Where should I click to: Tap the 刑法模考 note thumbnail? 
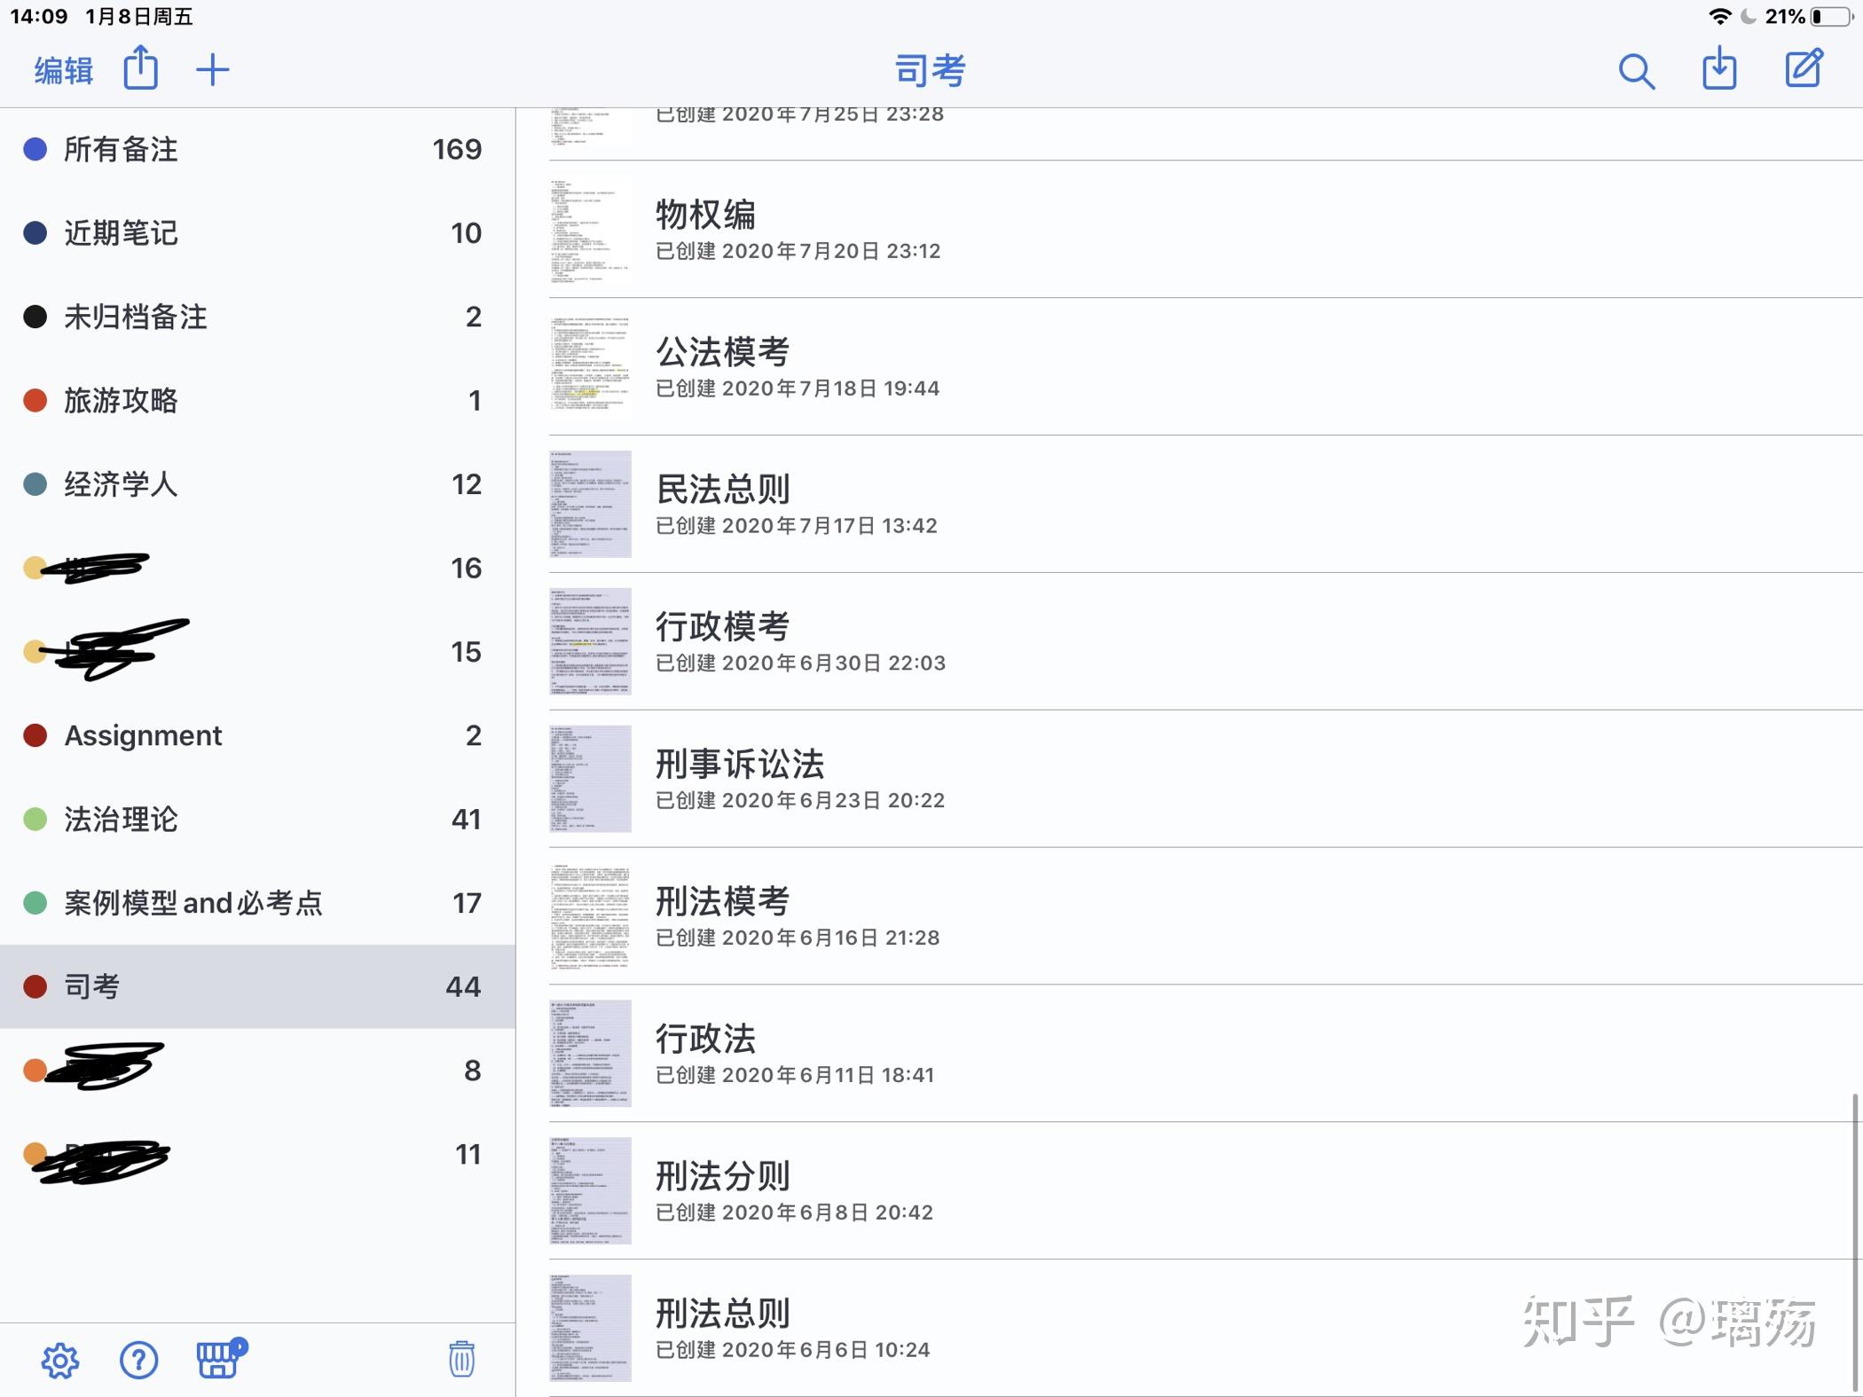(x=590, y=916)
